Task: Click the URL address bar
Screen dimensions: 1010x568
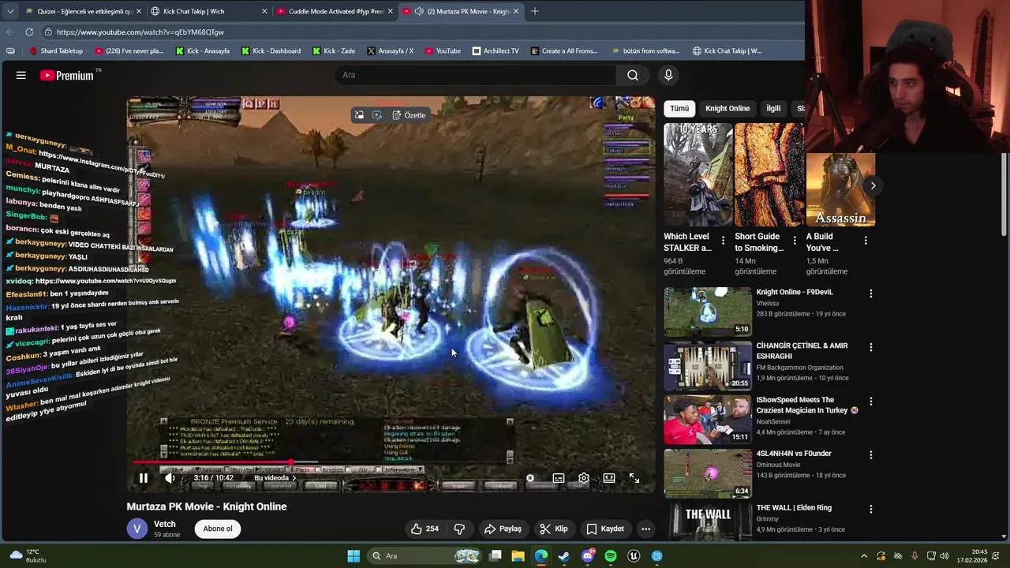Action: click(x=418, y=32)
